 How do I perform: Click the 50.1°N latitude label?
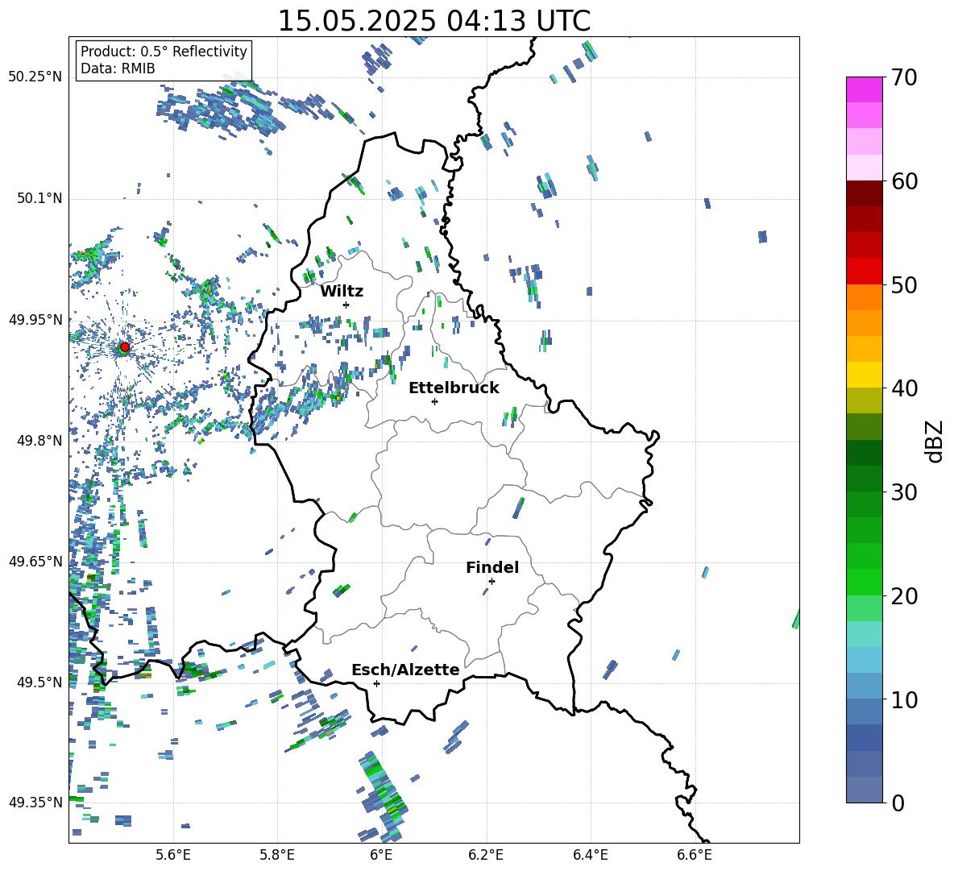(39, 198)
